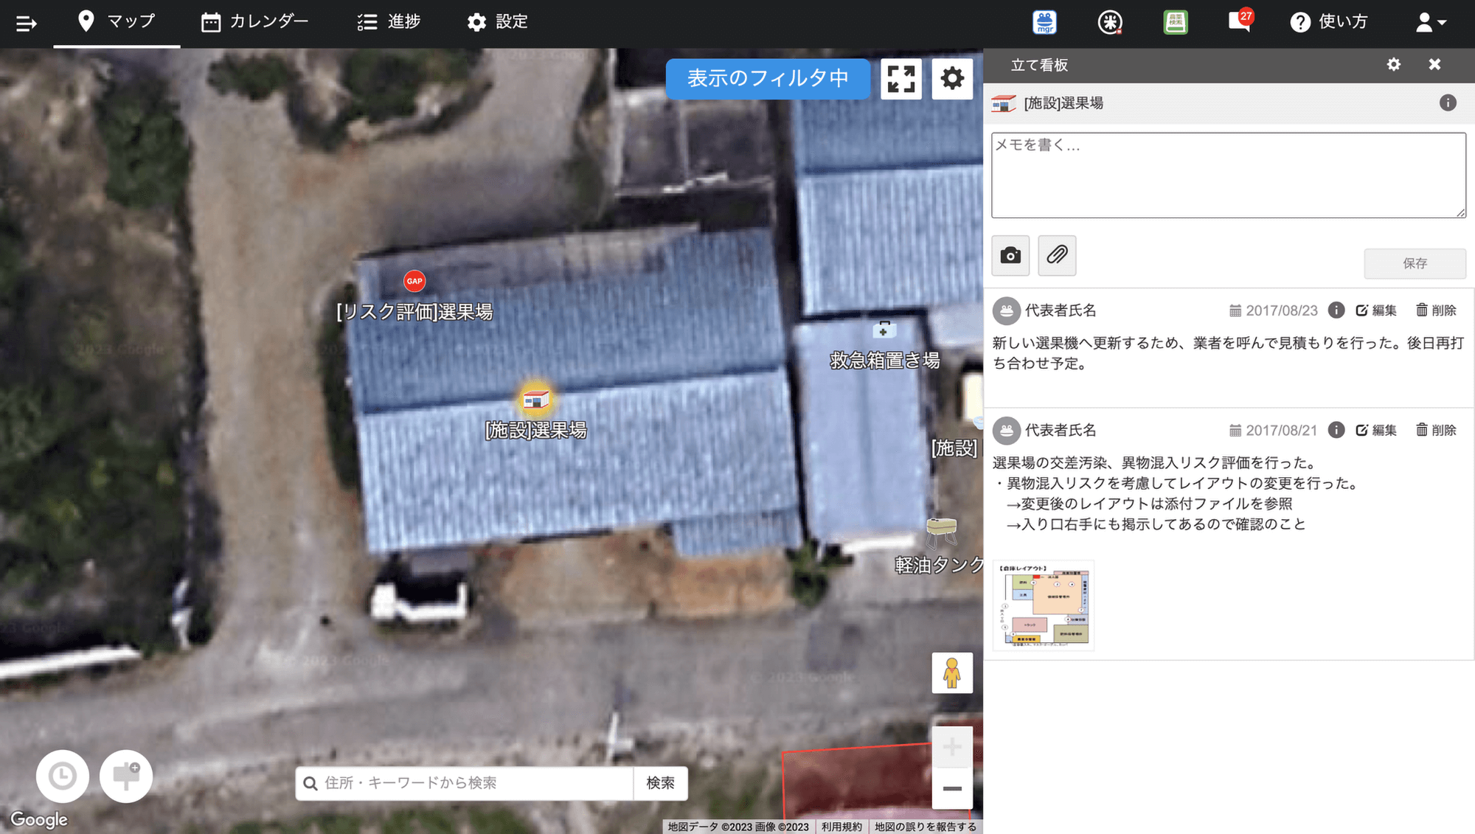
Task: Expand the hamburger side menu
Action: pos(26,23)
